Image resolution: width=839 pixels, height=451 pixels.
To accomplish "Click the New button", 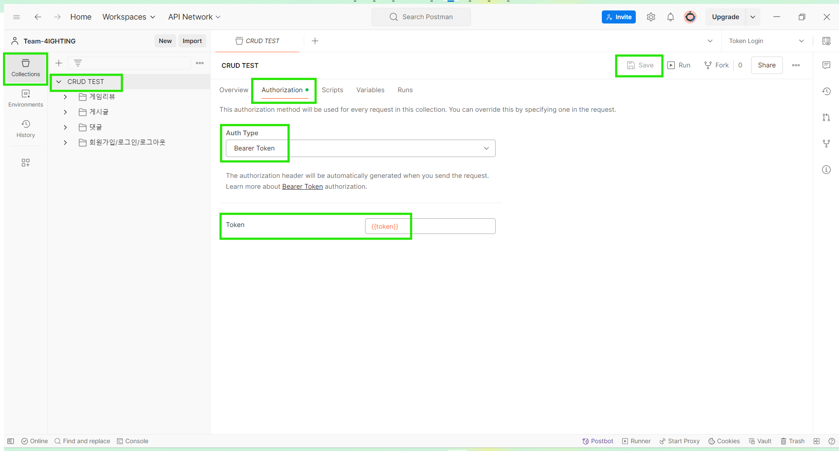I will point(165,41).
